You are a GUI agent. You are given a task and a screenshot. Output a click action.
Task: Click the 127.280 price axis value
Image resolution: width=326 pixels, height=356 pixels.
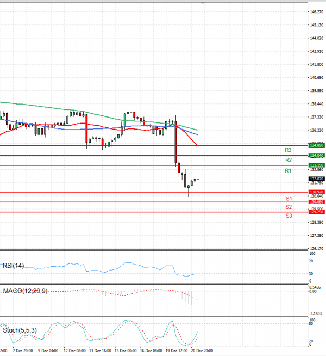[x=316, y=236]
